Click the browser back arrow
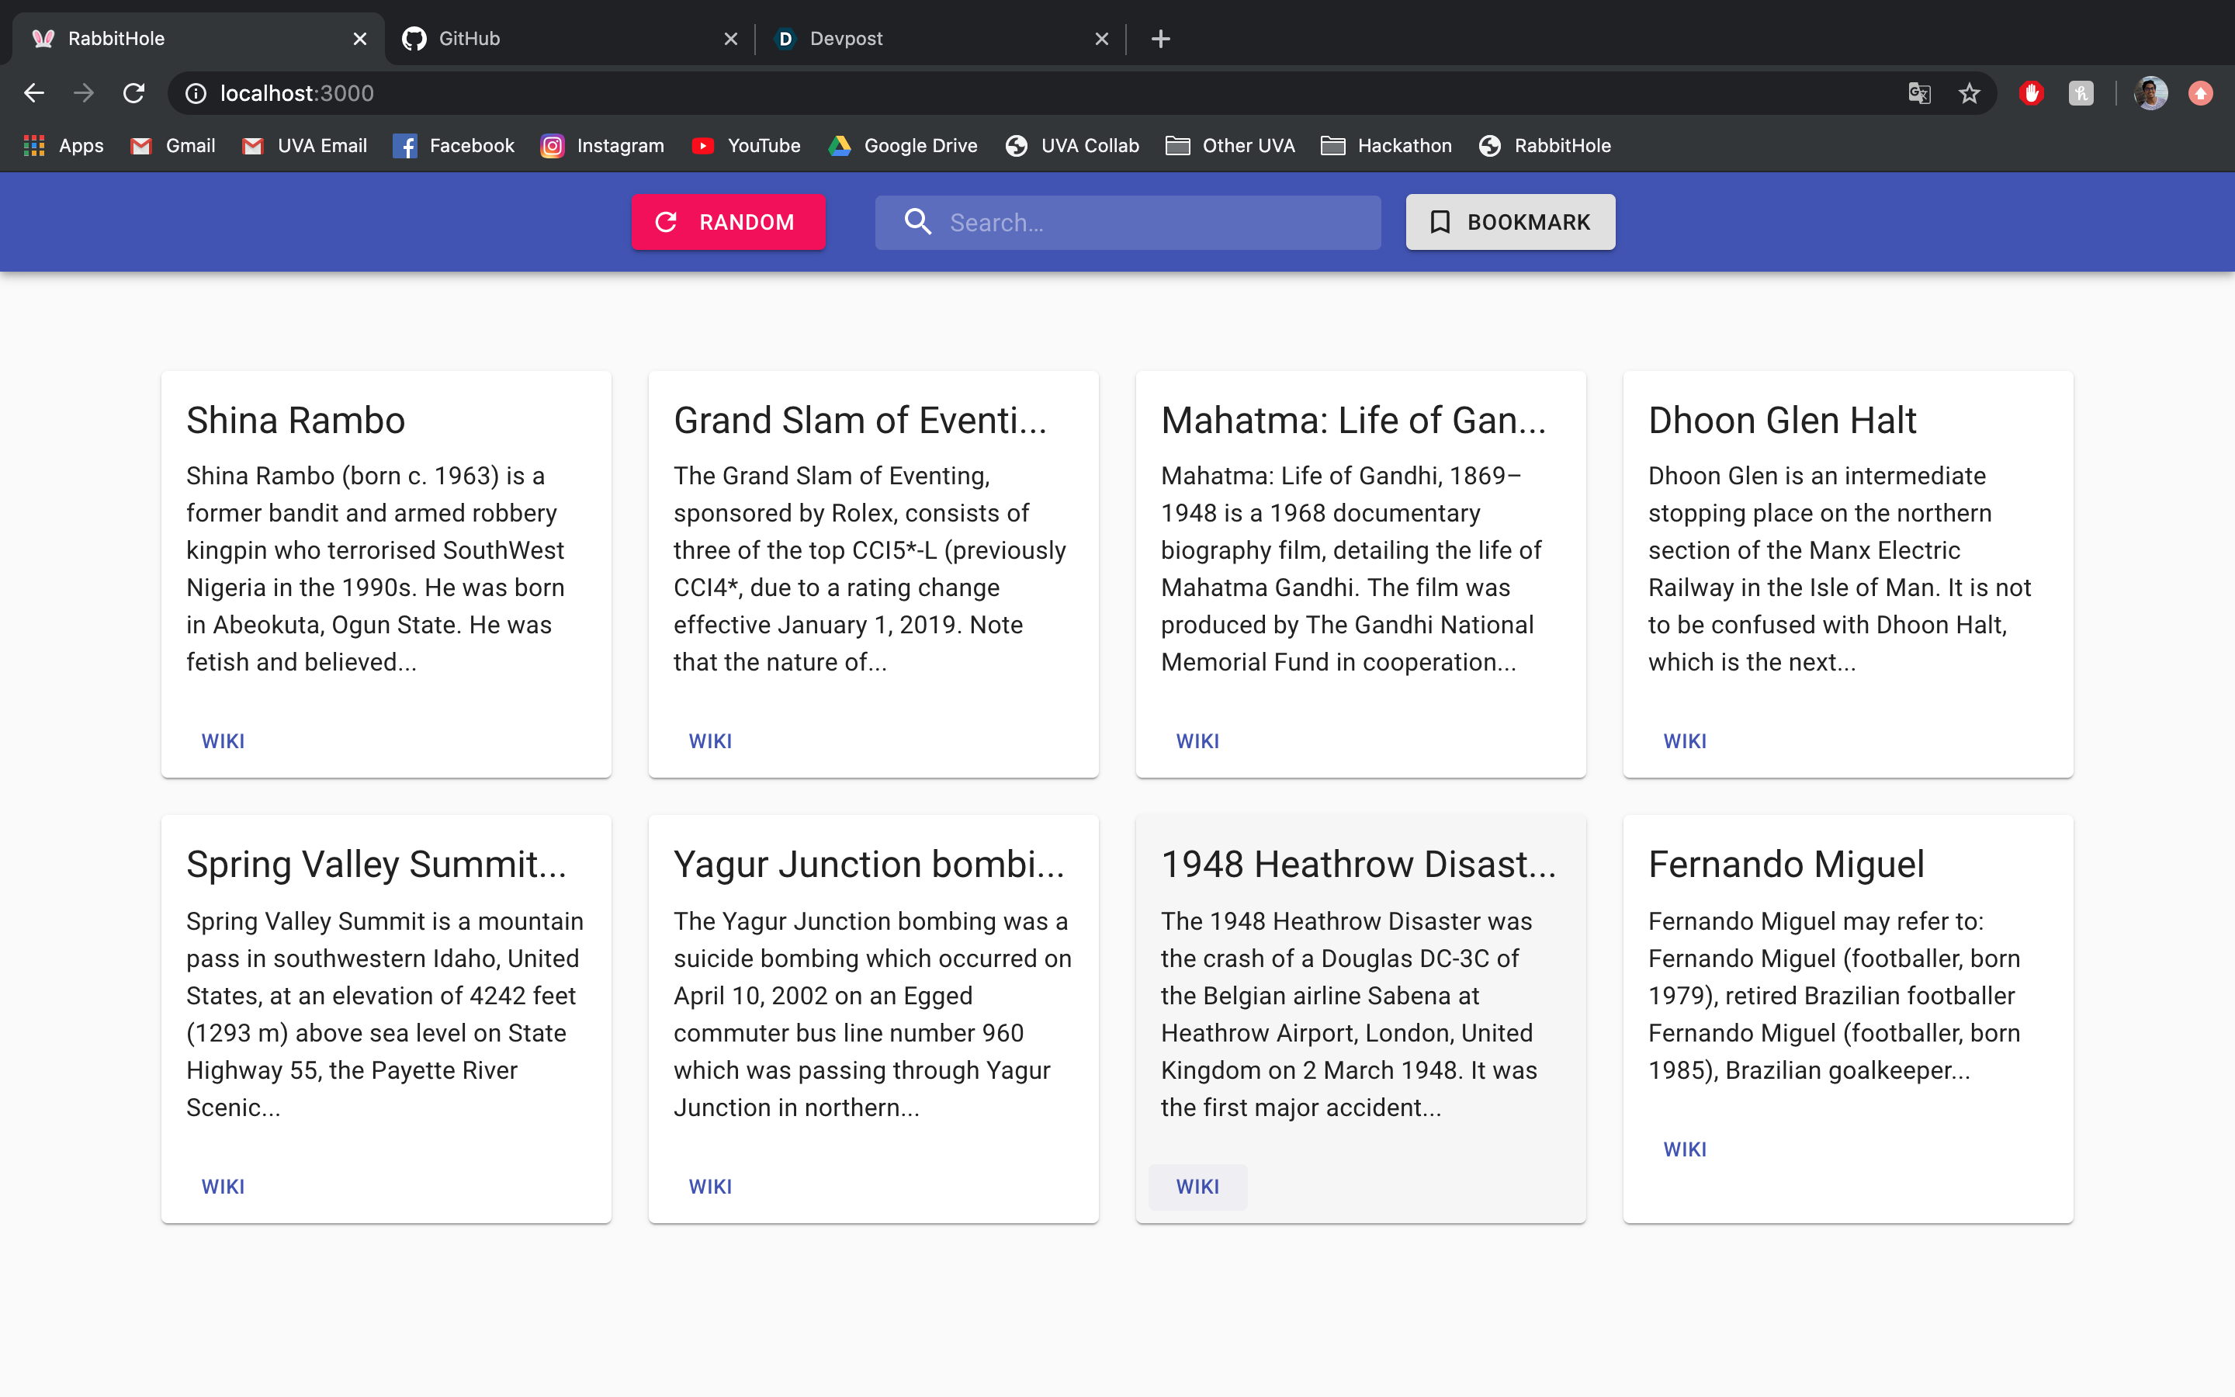This screenshot has height=1397, width=2235. (34, 93)
